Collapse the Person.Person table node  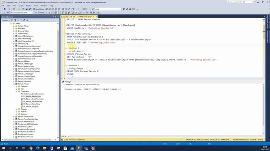pyautogui.click(x=14, y=84)
